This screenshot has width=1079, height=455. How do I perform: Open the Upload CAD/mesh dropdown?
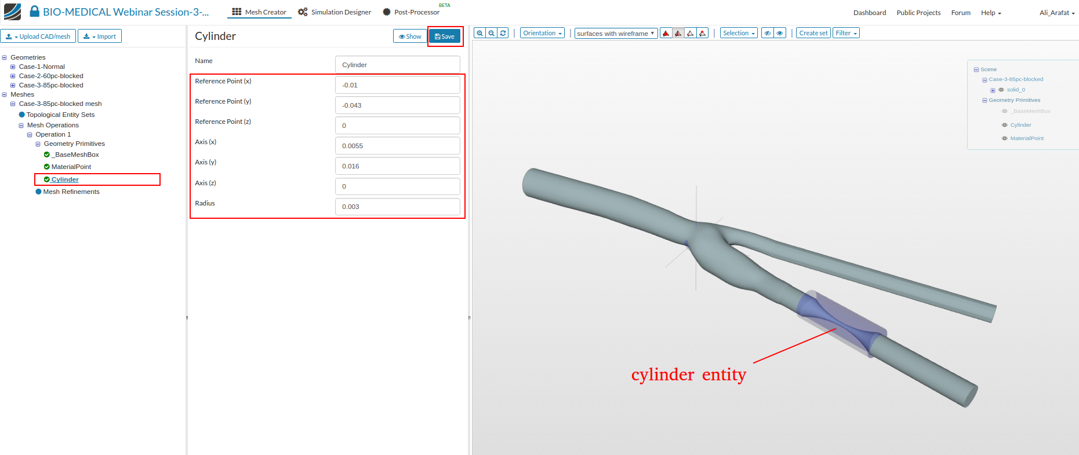tap(38, 36)
